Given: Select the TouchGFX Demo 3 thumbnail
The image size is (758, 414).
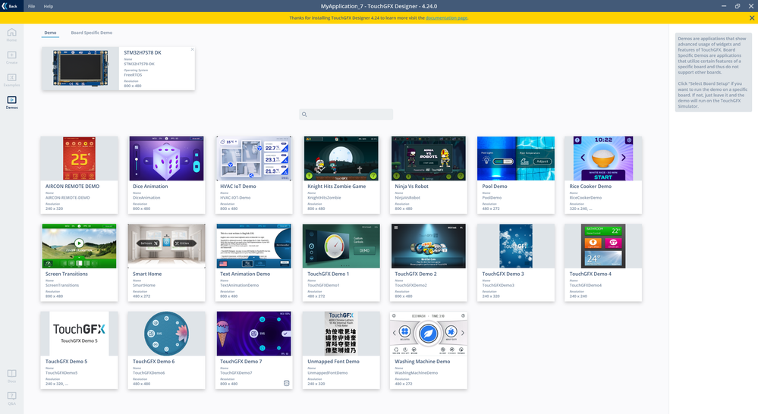Looking at the screenshot, I should point(516,246).
